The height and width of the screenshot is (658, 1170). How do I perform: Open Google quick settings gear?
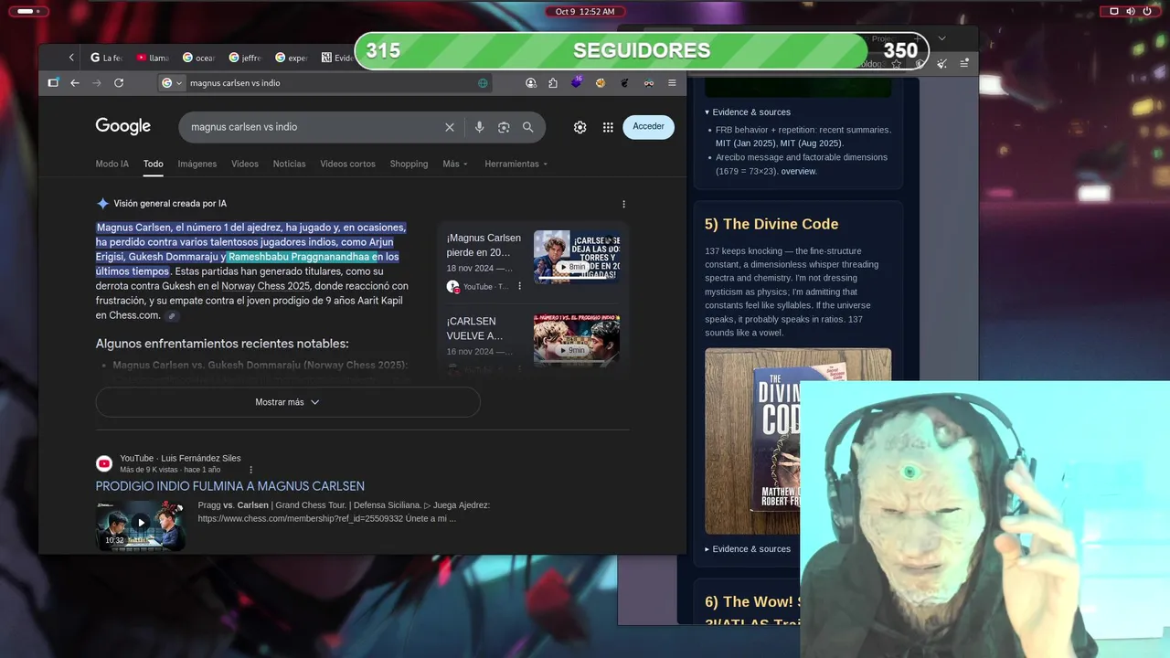pyautogui.click(x=580, y=127)
